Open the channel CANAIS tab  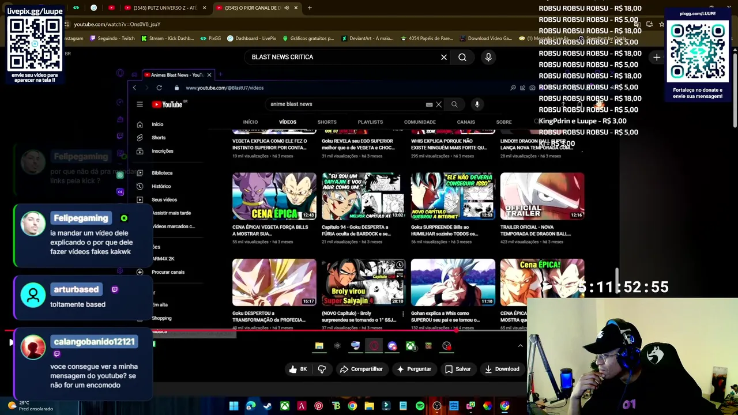click(x=466, y=122)
